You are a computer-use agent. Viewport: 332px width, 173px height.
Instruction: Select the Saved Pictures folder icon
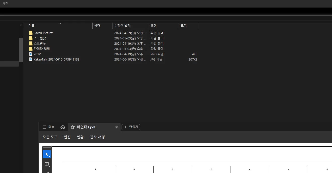click(31, 33)
